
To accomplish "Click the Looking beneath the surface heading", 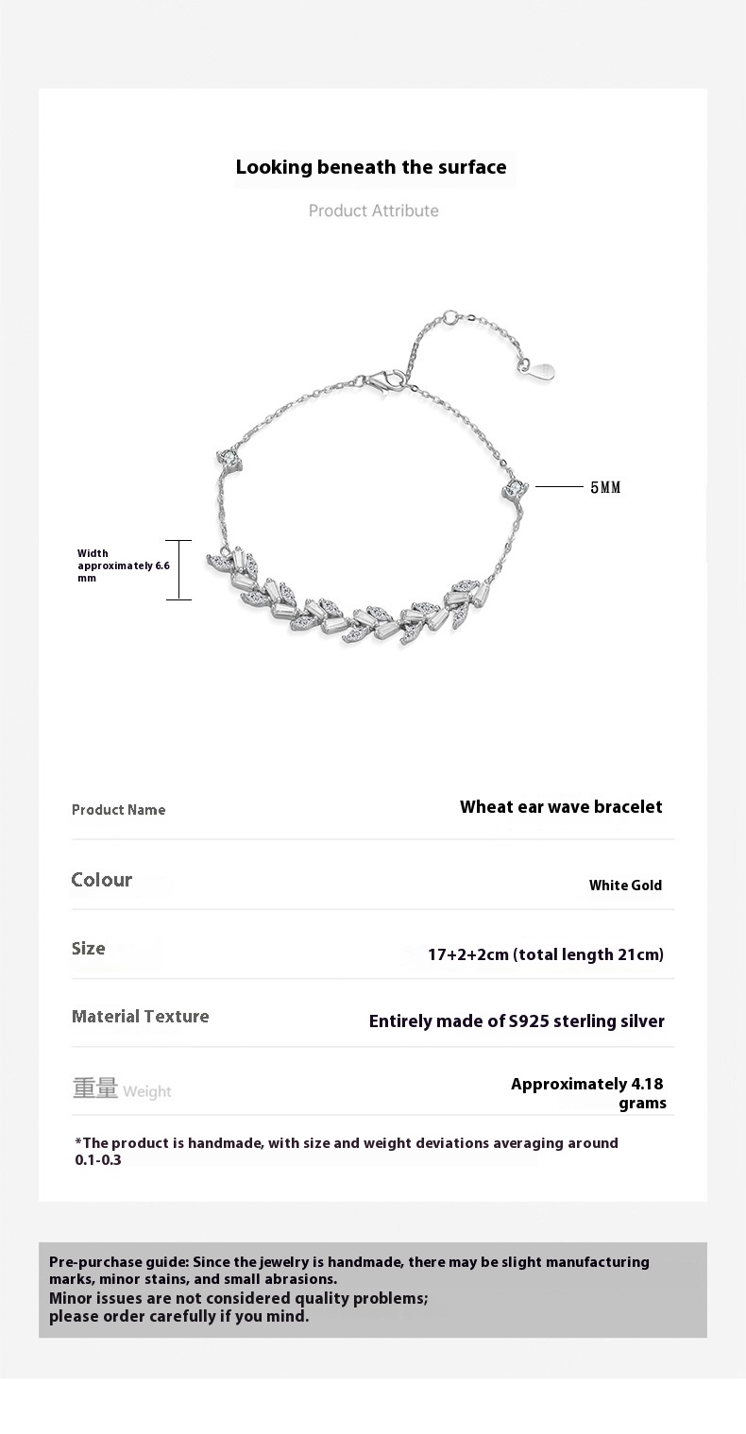I will coord(371,167).
